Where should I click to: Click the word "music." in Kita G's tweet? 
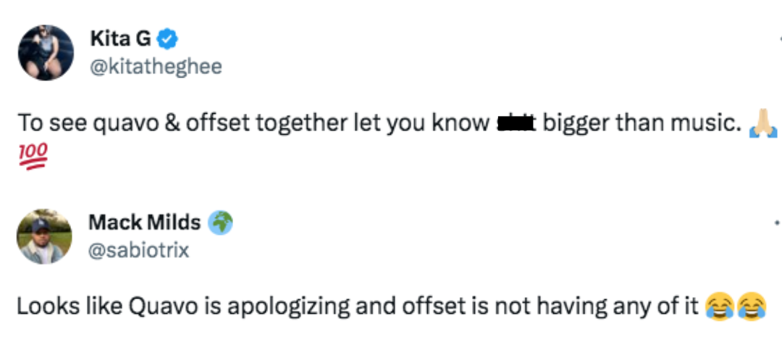[x=705, y=124]
